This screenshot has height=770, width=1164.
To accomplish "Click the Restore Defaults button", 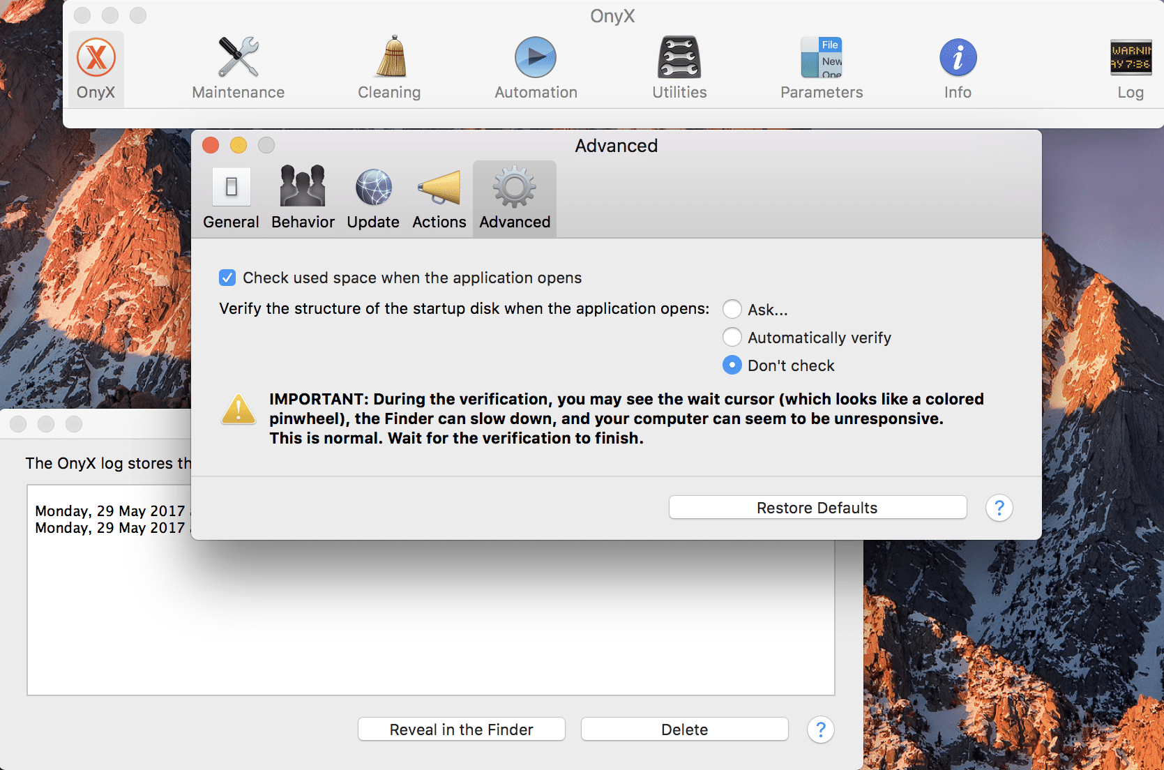I will 817,507.
